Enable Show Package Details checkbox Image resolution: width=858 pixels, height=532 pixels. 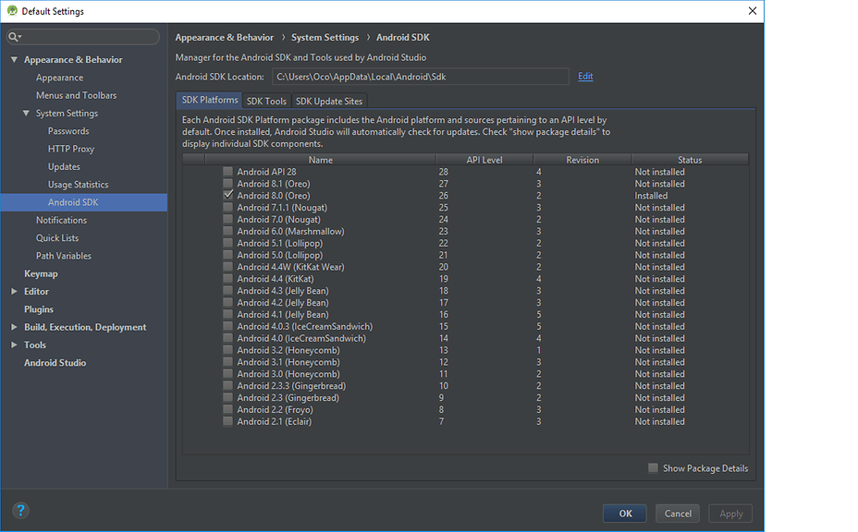(x=653, y=468)
